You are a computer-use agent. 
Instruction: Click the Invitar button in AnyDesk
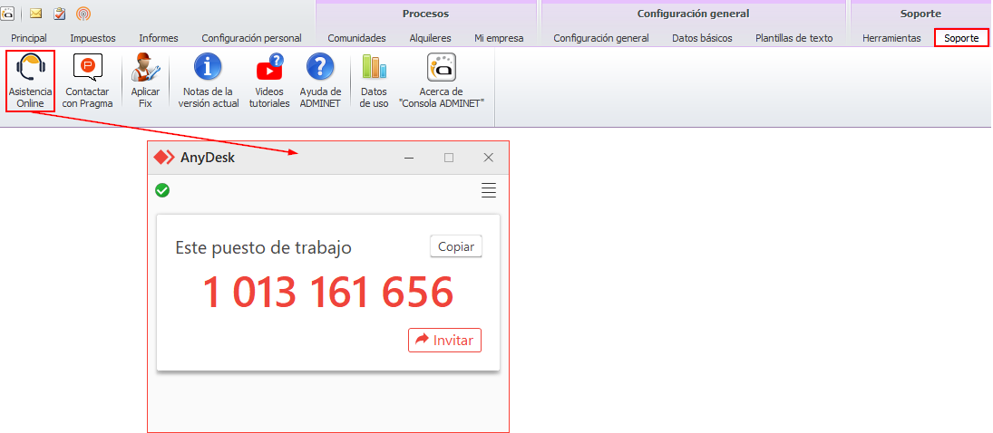coord(444,340)
